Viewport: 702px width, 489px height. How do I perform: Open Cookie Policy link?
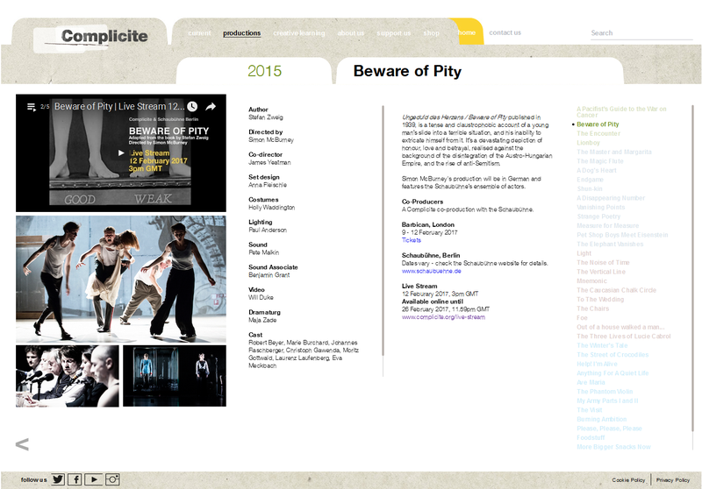coord(628,480)
